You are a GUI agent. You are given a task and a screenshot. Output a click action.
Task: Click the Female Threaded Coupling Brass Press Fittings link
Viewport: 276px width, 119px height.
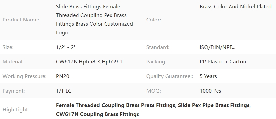pyautogui.click(x=115, y=105)
